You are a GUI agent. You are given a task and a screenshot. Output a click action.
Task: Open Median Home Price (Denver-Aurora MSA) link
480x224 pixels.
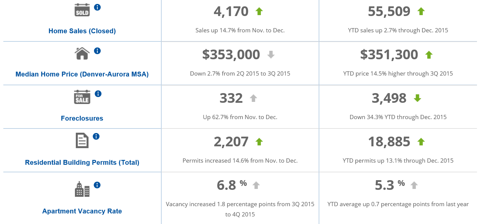tap(82, 74)
